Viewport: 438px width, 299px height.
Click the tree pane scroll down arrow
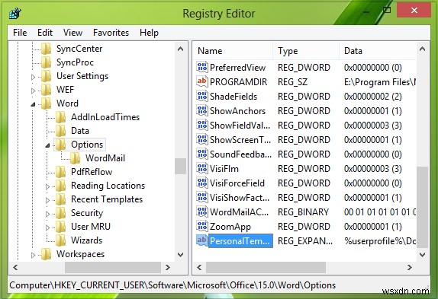(181, 254)
